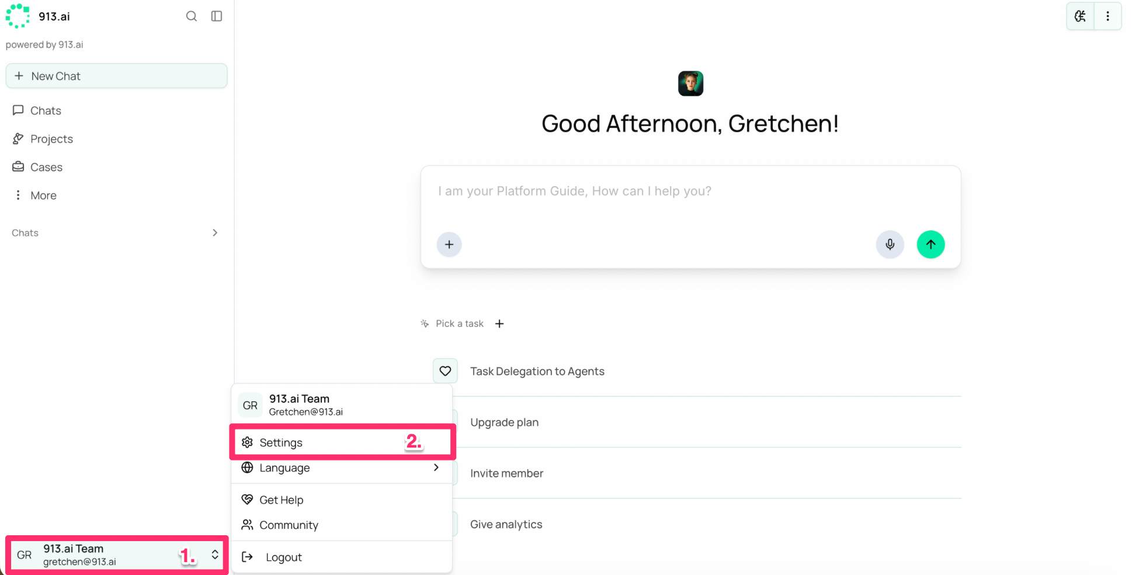Click the Pick a task label

(460, 324)
